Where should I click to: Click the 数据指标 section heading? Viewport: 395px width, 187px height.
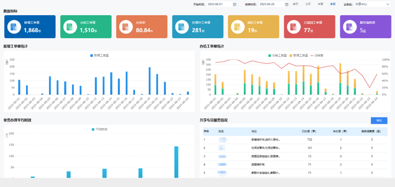pos(11,11)
